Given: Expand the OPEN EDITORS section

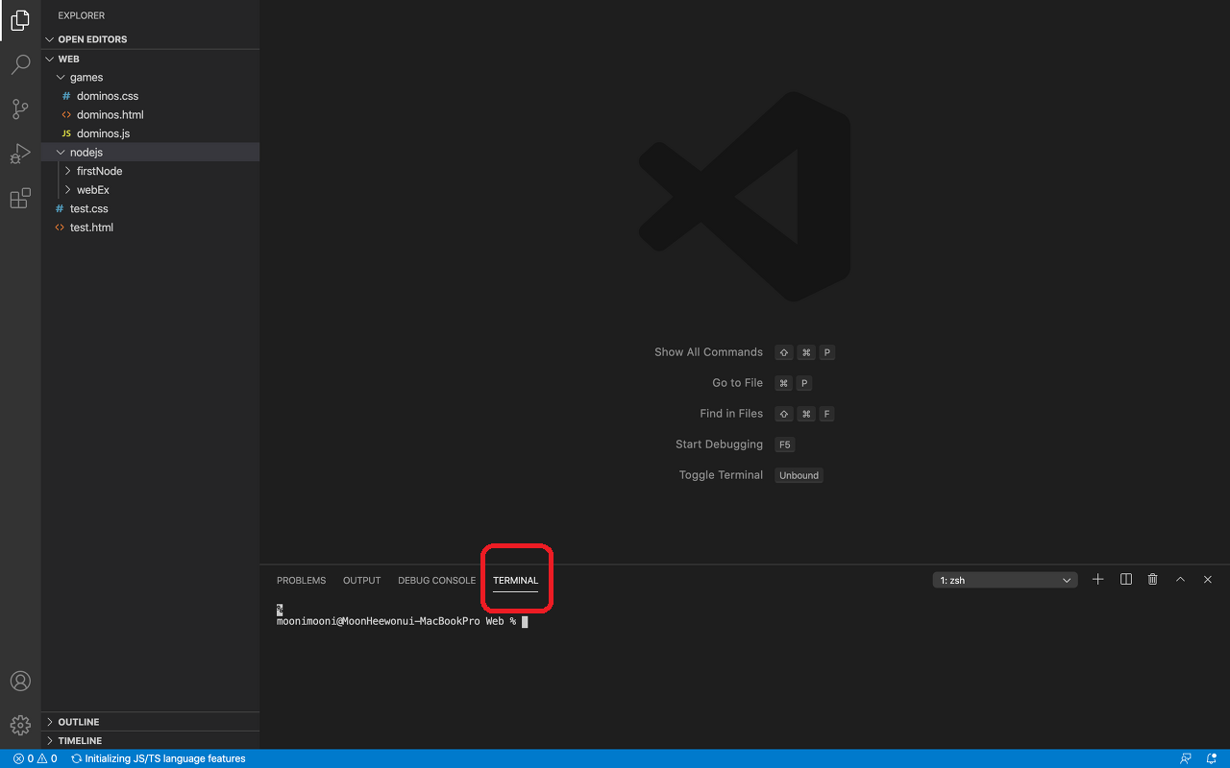Looking at the screenshot, I should [x=151, y=39].
